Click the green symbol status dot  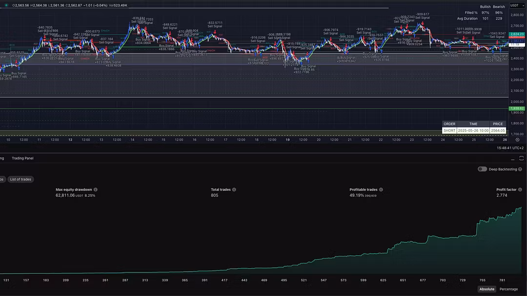coord(6,5)
